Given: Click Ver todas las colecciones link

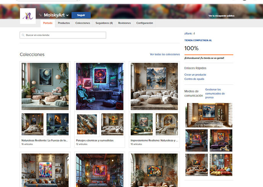Looking at the screenshot, I should pyautogui.click(x=165, y=54).
